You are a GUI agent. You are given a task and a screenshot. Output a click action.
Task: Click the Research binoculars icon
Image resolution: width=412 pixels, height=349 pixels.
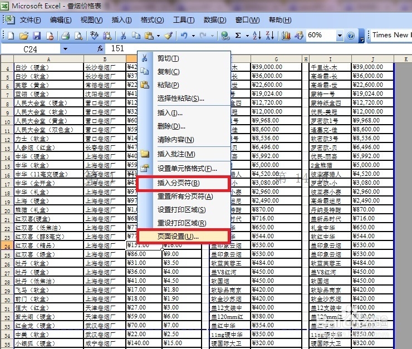pyautogui.click(x=107, y=36)
